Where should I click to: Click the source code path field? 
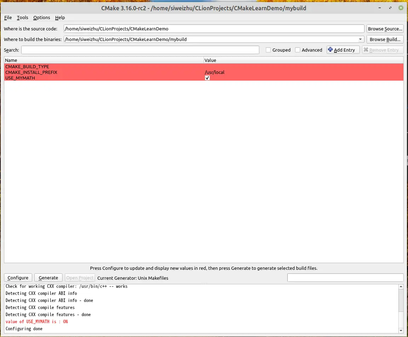pos(214,29)
